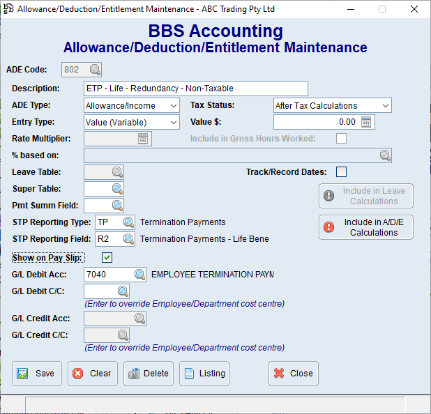Close the window using title bar X
The image size is (431, 414).
(x=414, y=9)
